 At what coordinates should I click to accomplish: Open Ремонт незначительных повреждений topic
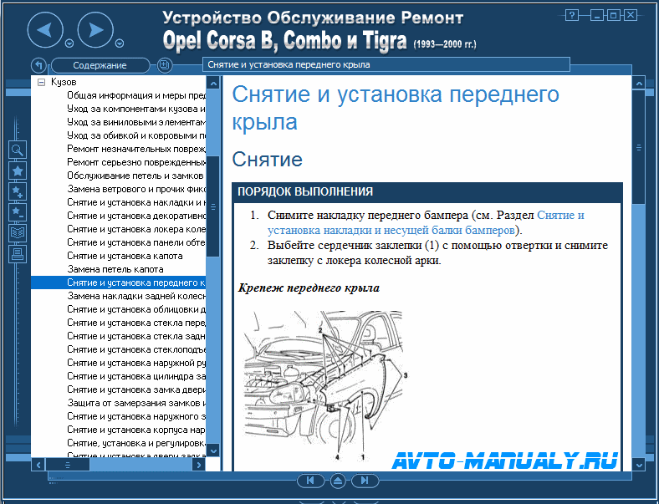click(x=136, y=149)
